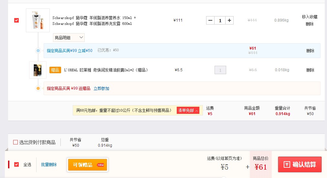This screenshot has height=178, width=327.
Task: Delete the Schwarzkopf product from cart
Action: coord(310,24)
